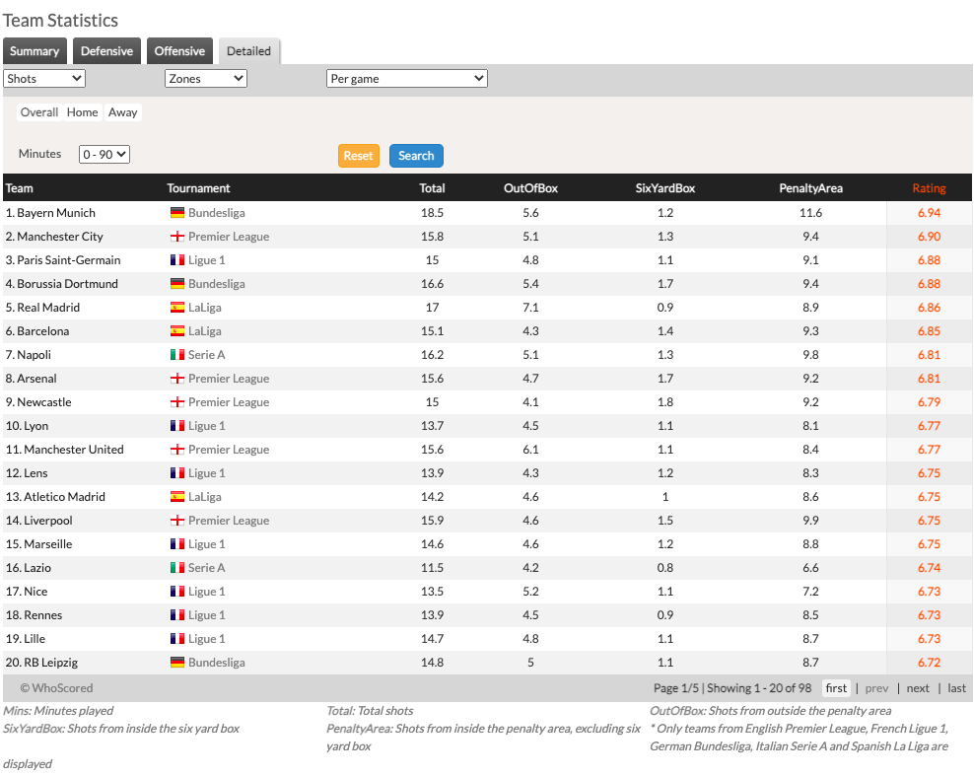This screenshot has height=777, width=974.
Task: Open the Per game accumulation dropdown
Action: pos(407,79)
